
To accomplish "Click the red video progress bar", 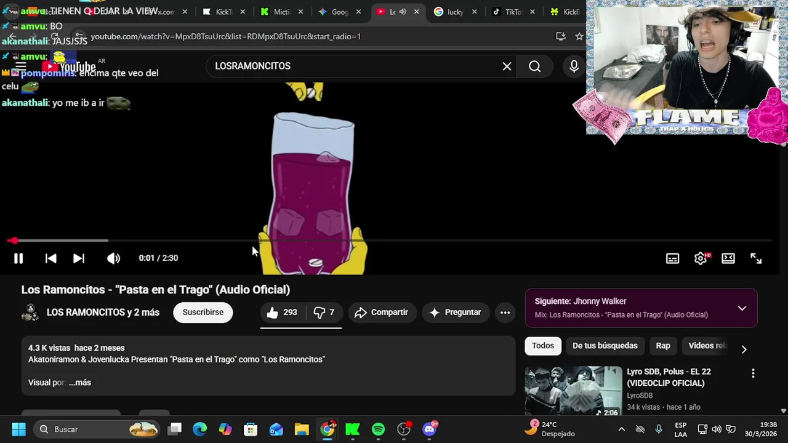I will coord(389,241).
